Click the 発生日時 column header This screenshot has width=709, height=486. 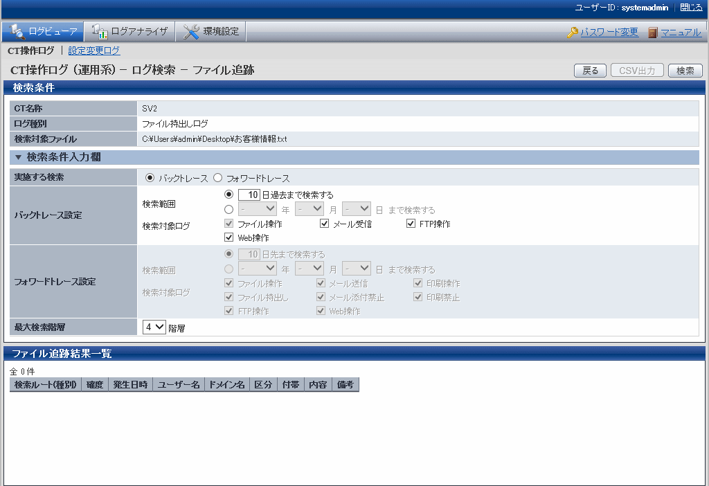coord(130,384)
